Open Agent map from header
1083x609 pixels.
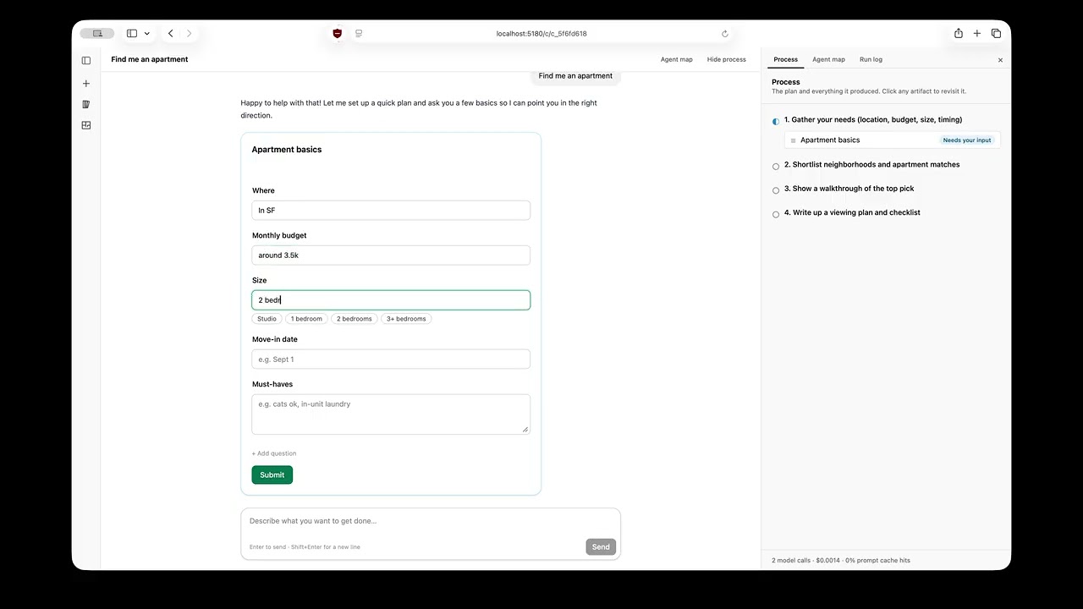pos(677,59)
